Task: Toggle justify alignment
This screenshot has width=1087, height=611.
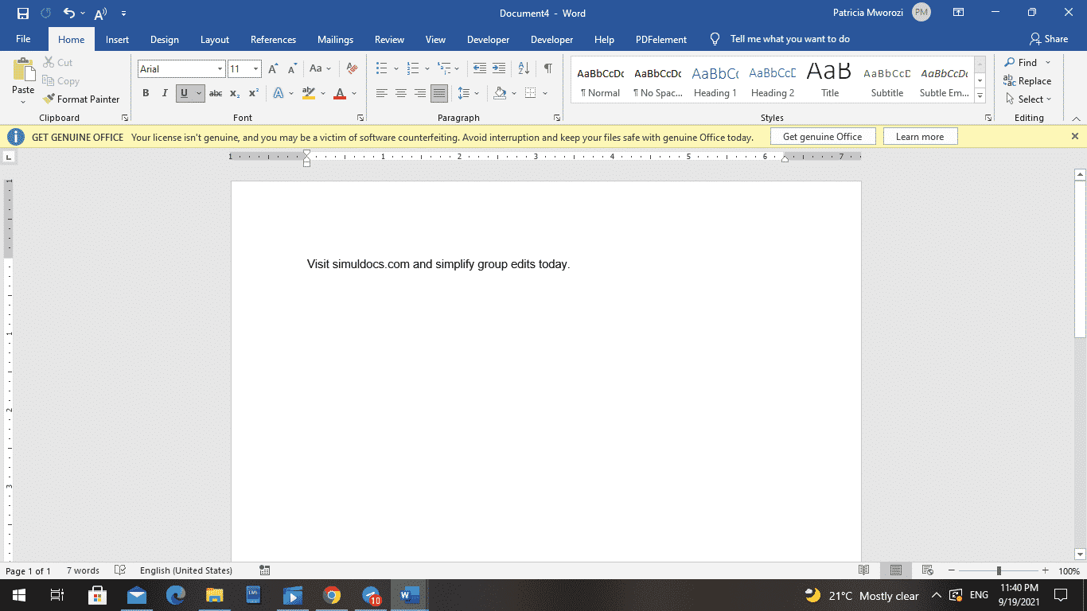Action: click(438, 93)
